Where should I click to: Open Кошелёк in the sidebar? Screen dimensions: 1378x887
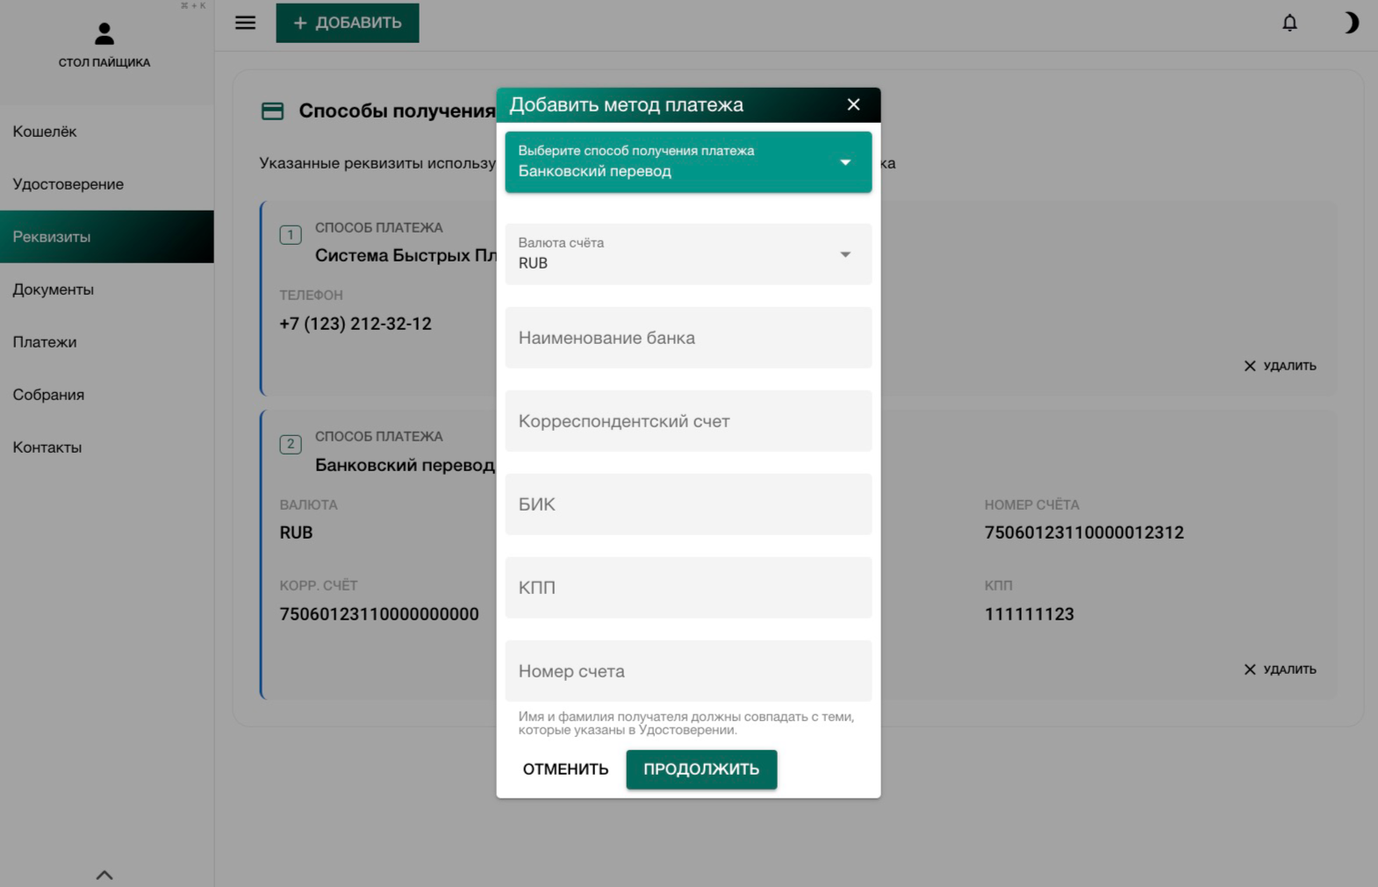(45, 132)
